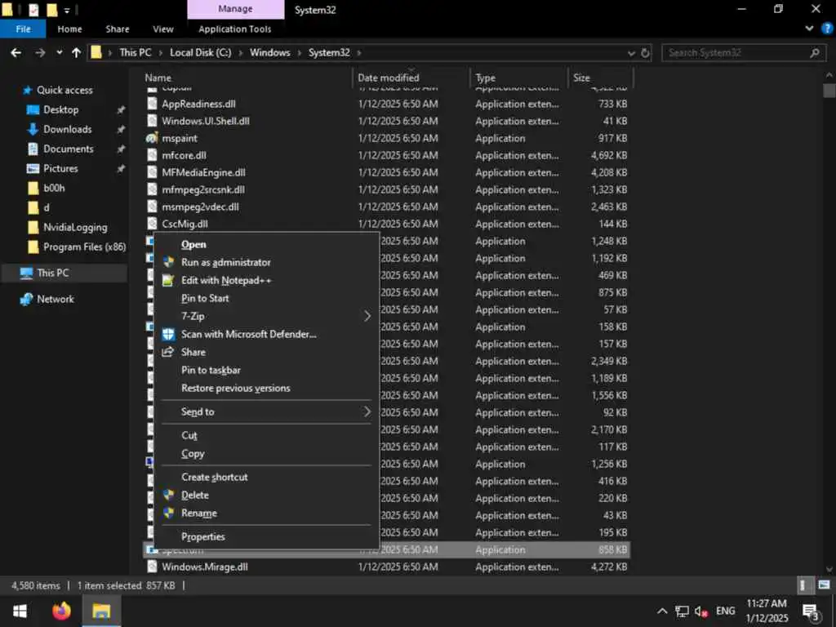
Task: Choose Pin to Start
Action: [x=205, y=299]
